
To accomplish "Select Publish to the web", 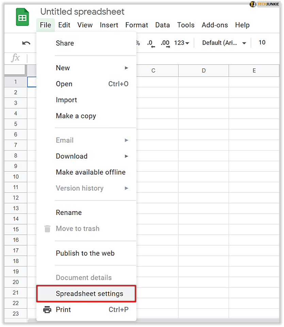I will [x=85, y=253].
